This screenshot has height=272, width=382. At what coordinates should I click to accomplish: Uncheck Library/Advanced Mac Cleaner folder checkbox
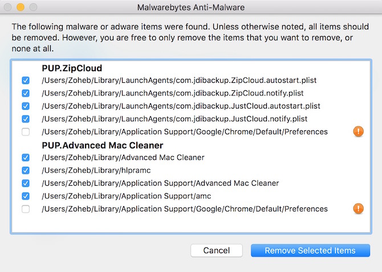point(26,158)
